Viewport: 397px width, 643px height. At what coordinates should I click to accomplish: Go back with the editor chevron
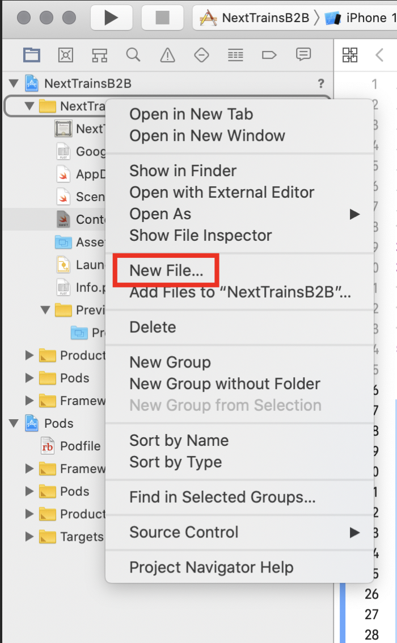click(379, 55)
